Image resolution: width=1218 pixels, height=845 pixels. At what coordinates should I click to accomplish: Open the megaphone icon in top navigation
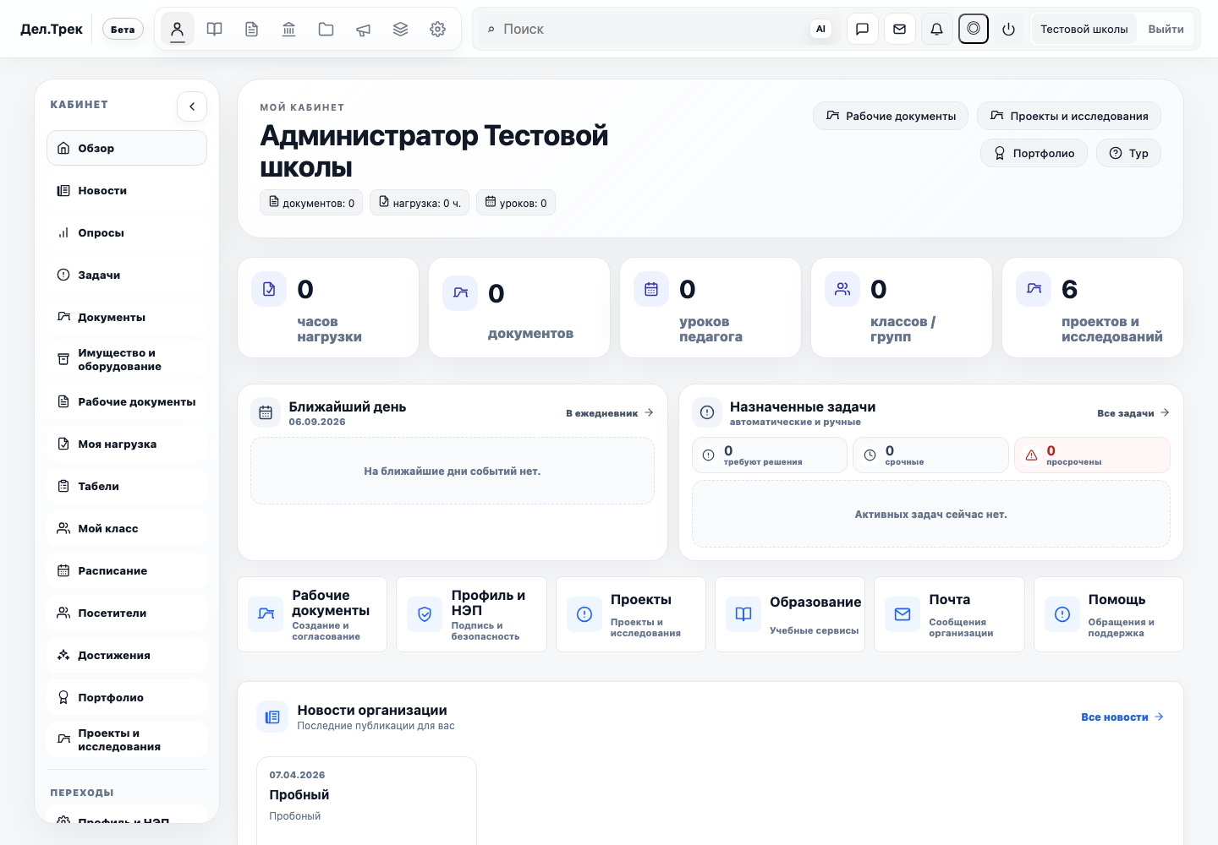click(364, 29)
